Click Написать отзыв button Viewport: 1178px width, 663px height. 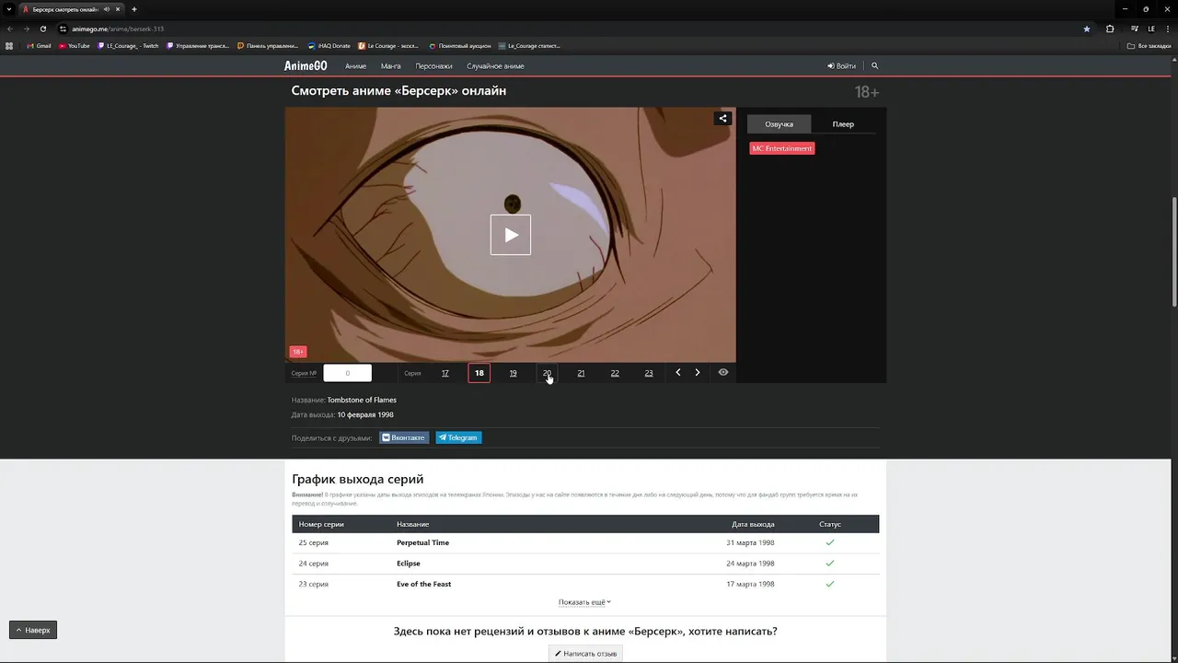click(x=586, y=653)
